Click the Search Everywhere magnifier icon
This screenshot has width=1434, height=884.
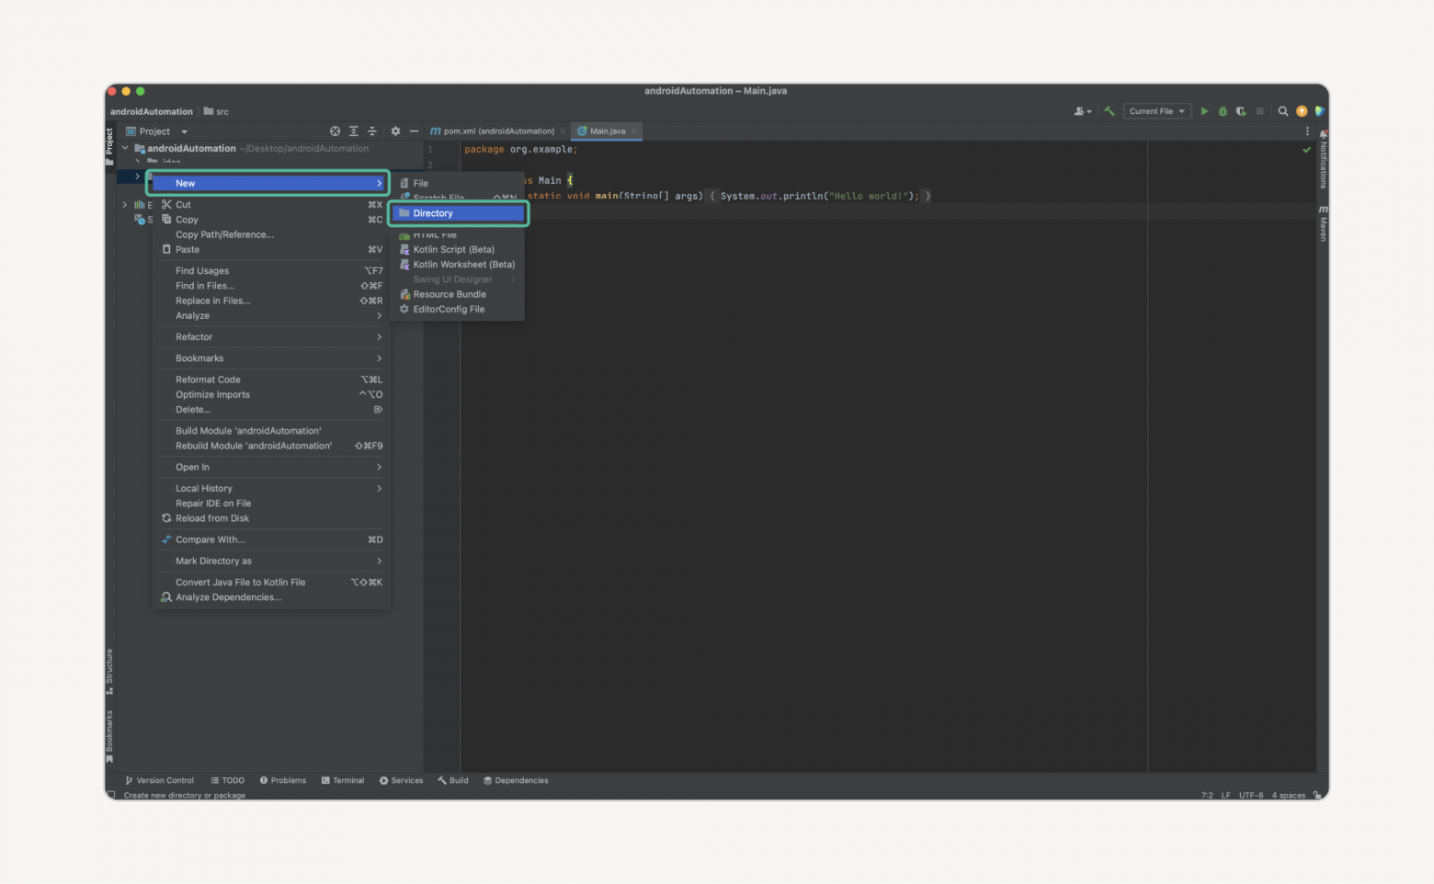coord(1283,111)
